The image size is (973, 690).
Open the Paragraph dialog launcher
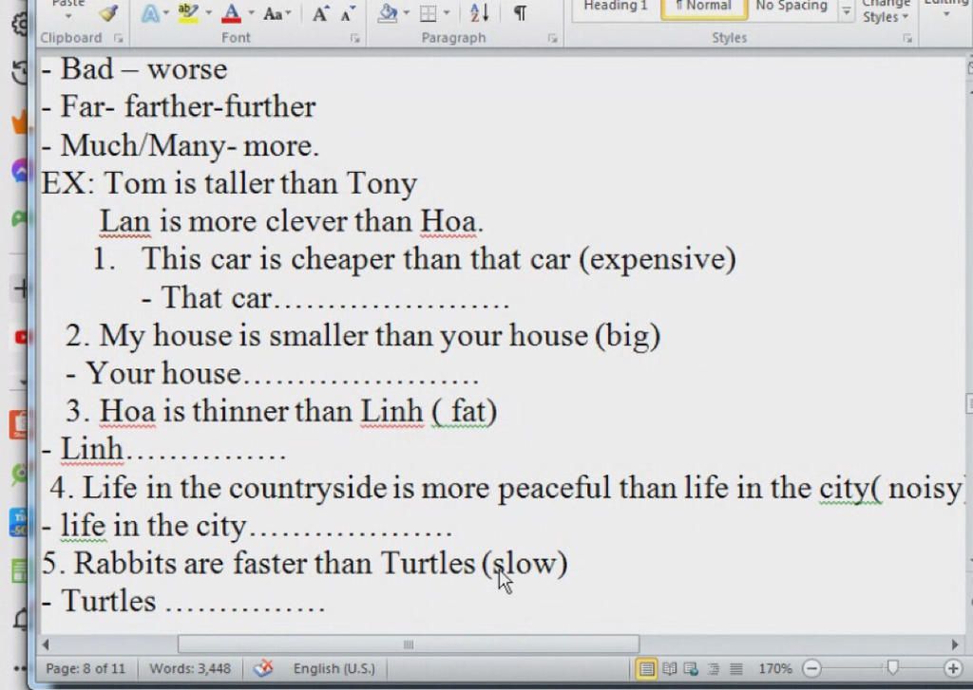[552, 38]
